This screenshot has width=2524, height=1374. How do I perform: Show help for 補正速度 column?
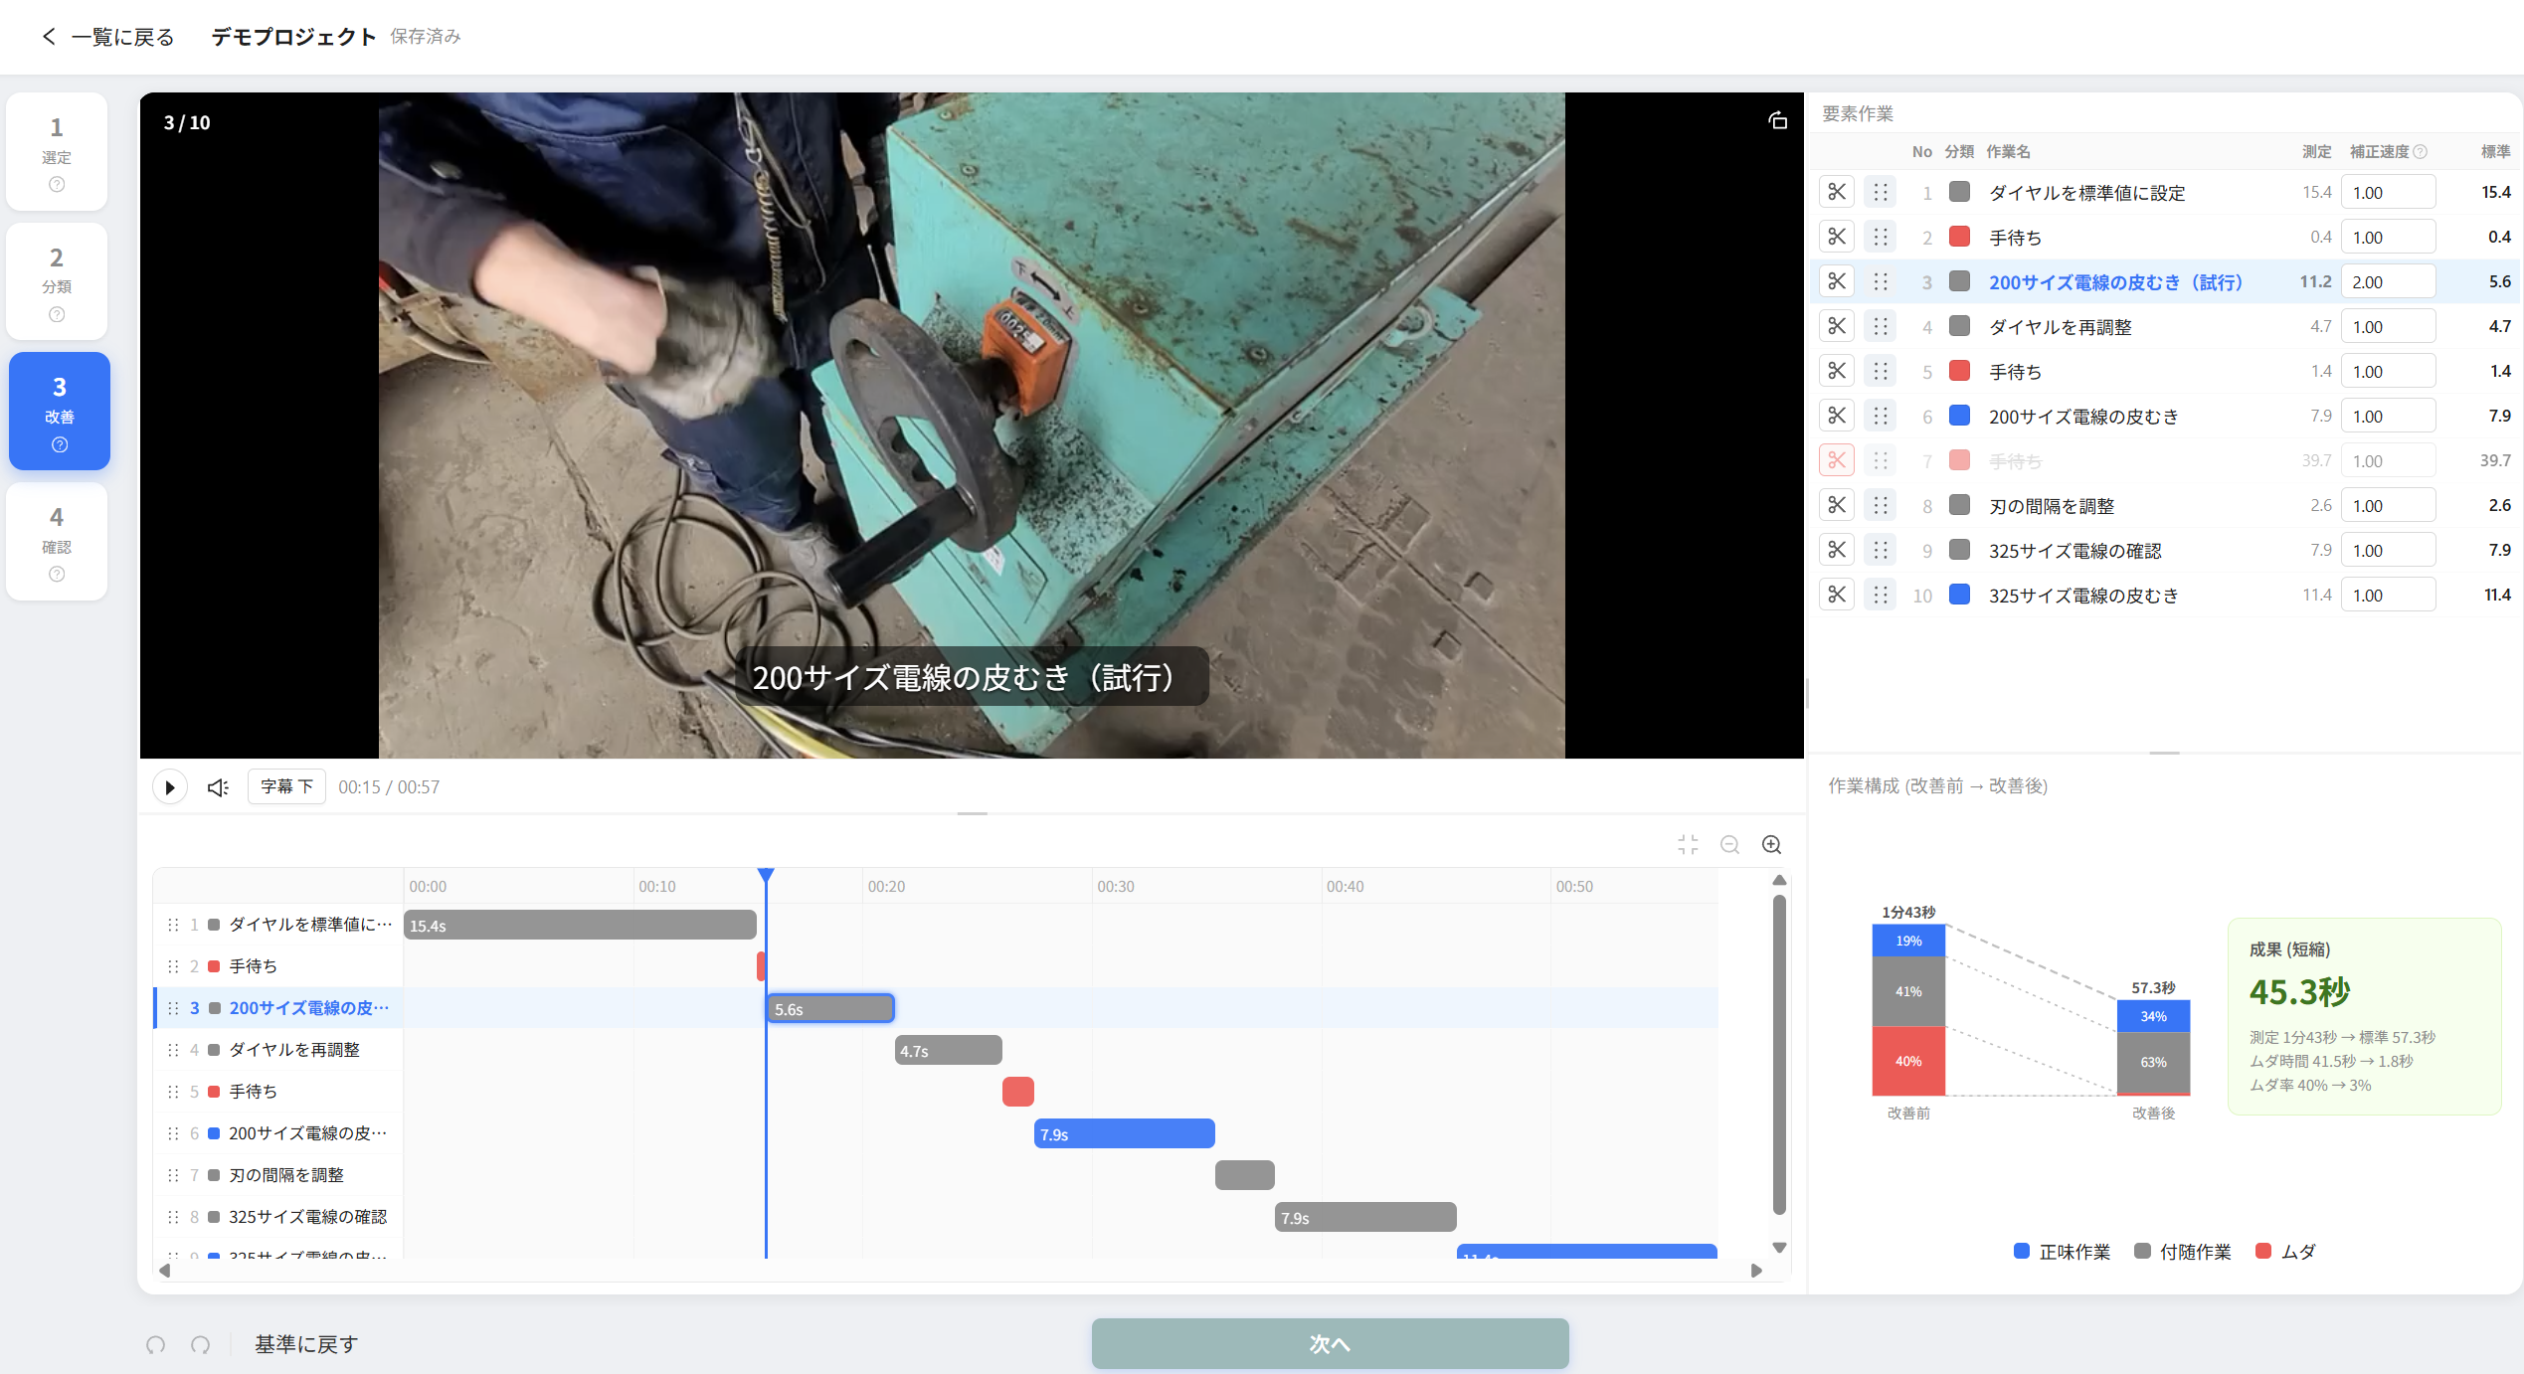pyautogui.click(x=2421, y=152)
